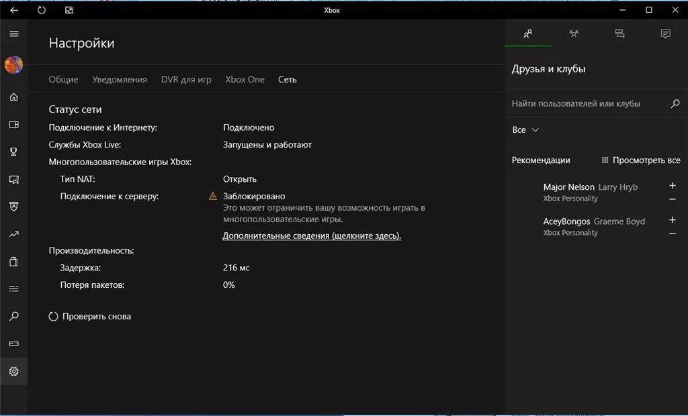Switch to Общие tab
The height and width of the screenshot is (416, 688).
click(63, 79)
